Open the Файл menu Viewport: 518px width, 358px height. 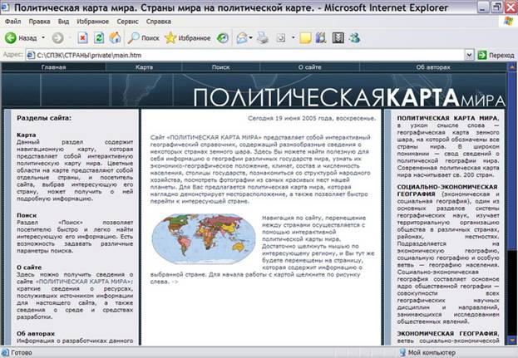click(12, 22)
